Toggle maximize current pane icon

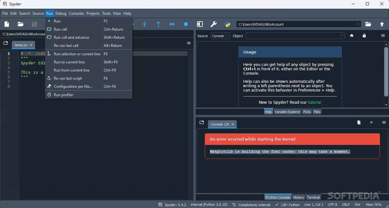coord(200,24)
